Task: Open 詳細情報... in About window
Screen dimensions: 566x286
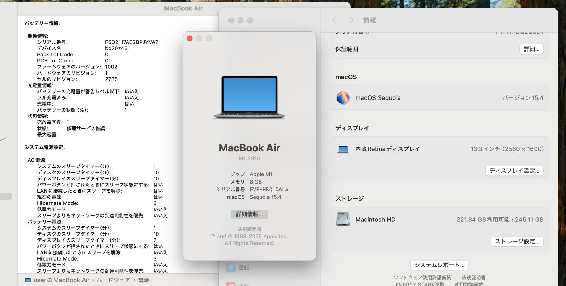Action: 249,214
